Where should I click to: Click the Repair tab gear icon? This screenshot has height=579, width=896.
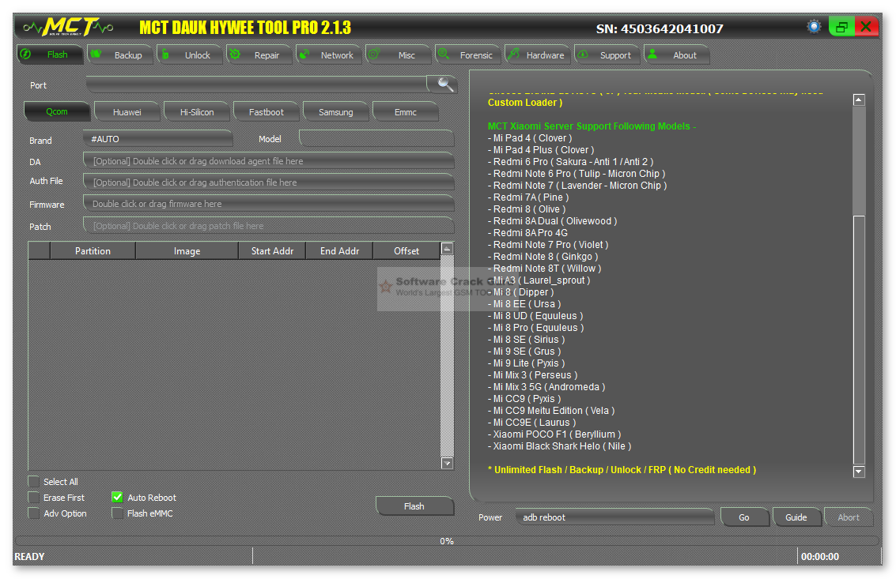pyautogui.click(x=235, y=55)
